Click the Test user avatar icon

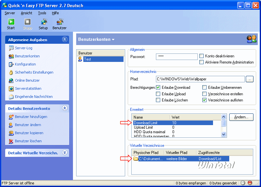[80, 59]
